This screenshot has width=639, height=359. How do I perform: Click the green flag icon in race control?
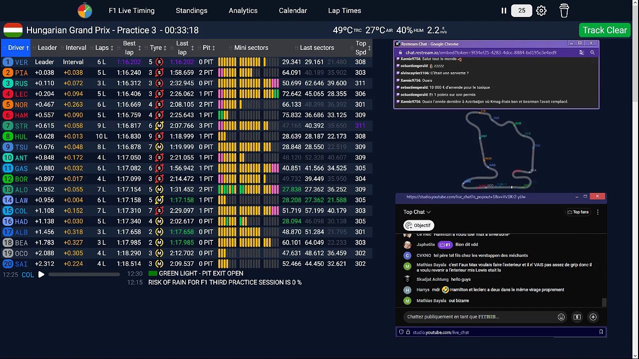pyautogui.click(x=153, y=273)
